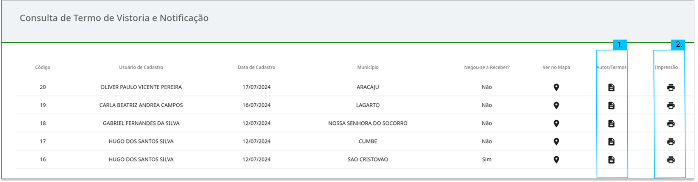Viewport: 698px width, 182px height.
Task: Open document icon for code 17
Action: [611, 142]
